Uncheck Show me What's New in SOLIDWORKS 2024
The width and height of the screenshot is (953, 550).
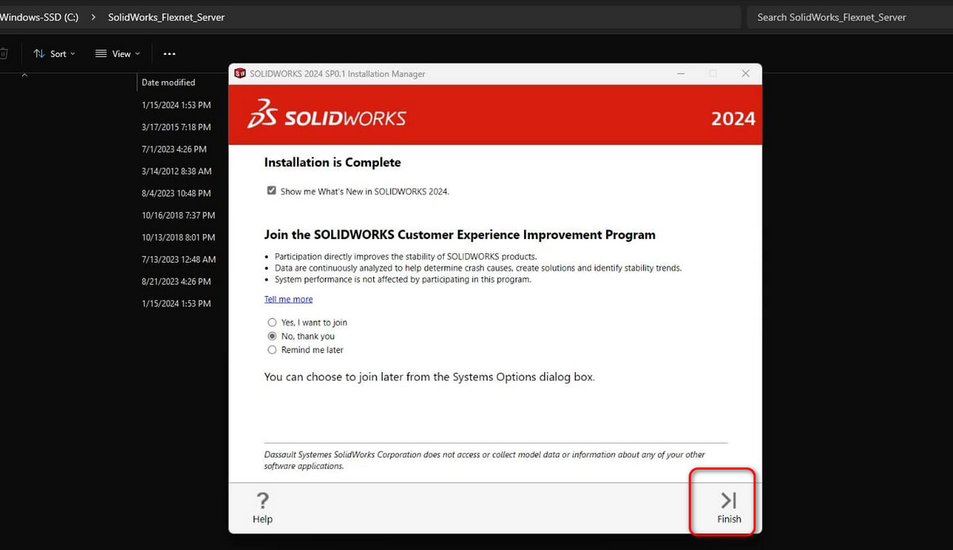[x=272, y=190]
